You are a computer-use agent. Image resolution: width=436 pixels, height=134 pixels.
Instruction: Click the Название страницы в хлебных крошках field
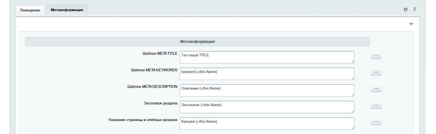[267, 124]
